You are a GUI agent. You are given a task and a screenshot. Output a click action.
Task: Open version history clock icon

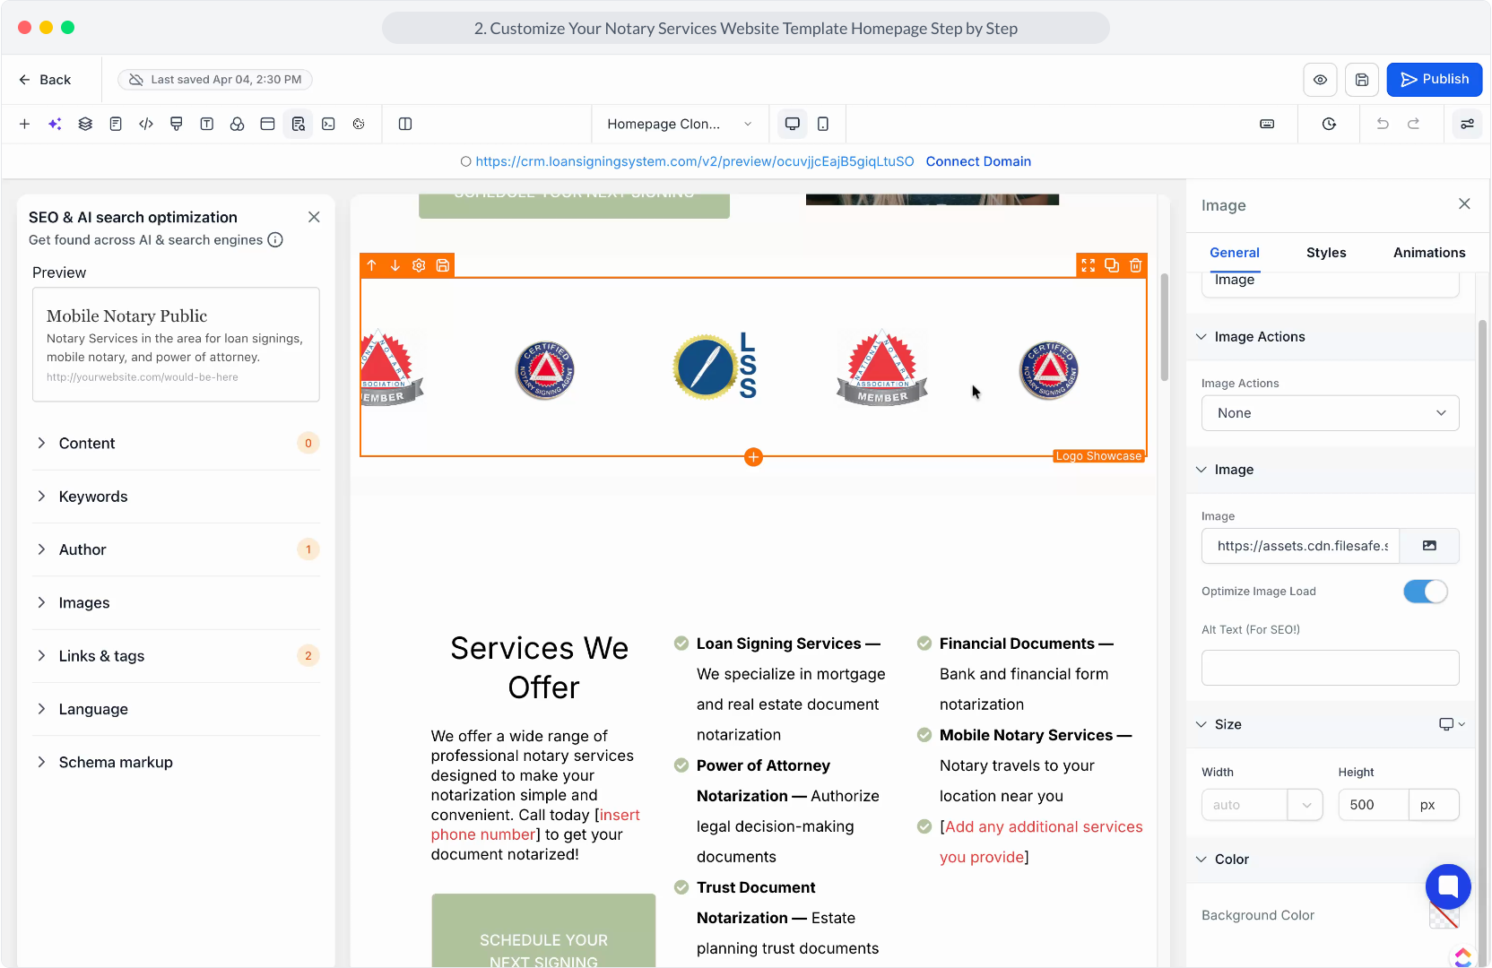[1329, 124]
